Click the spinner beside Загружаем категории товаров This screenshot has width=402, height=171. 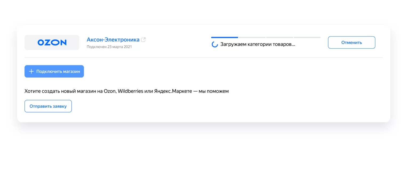coord(215,44)
